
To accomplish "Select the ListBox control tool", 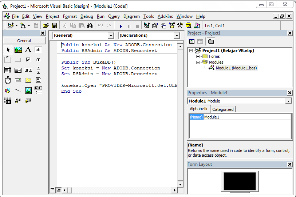I will tap(18, 70).
